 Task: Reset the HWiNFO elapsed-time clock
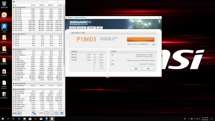coord(46,113)
